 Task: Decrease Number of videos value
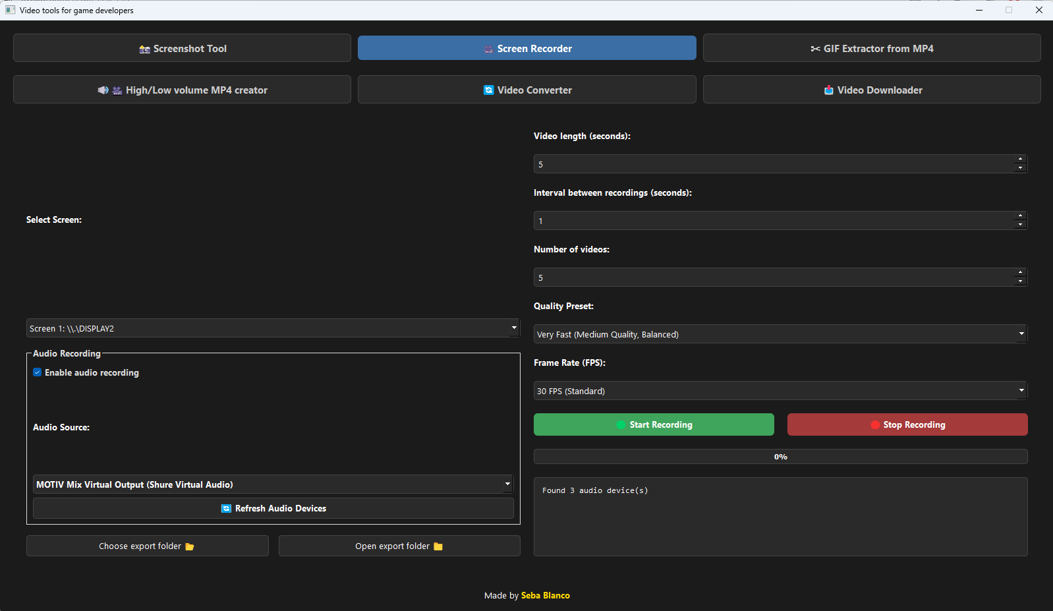pos(1021,281)
